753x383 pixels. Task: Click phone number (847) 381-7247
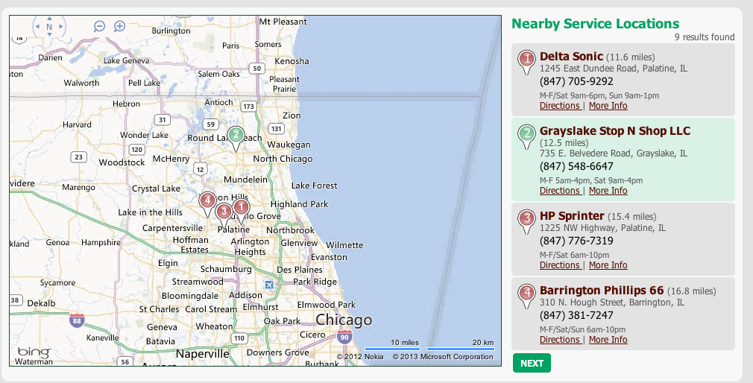pyautogui.click(x=576, y=315)
